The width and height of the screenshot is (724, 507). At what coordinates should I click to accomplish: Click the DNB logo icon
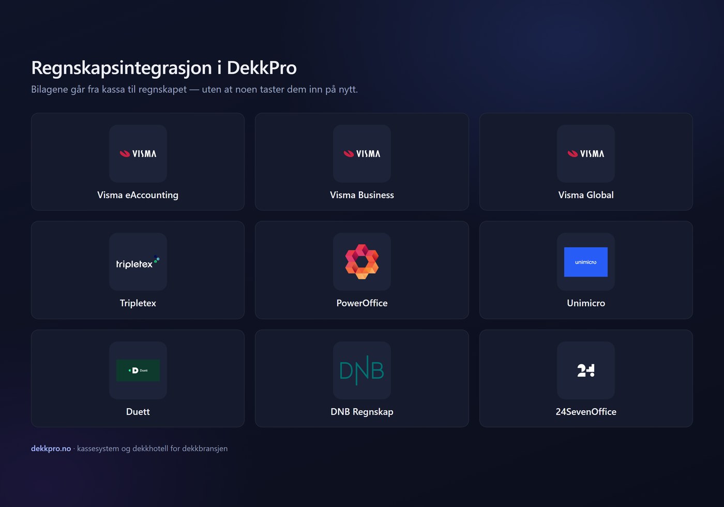pos(362,370)
